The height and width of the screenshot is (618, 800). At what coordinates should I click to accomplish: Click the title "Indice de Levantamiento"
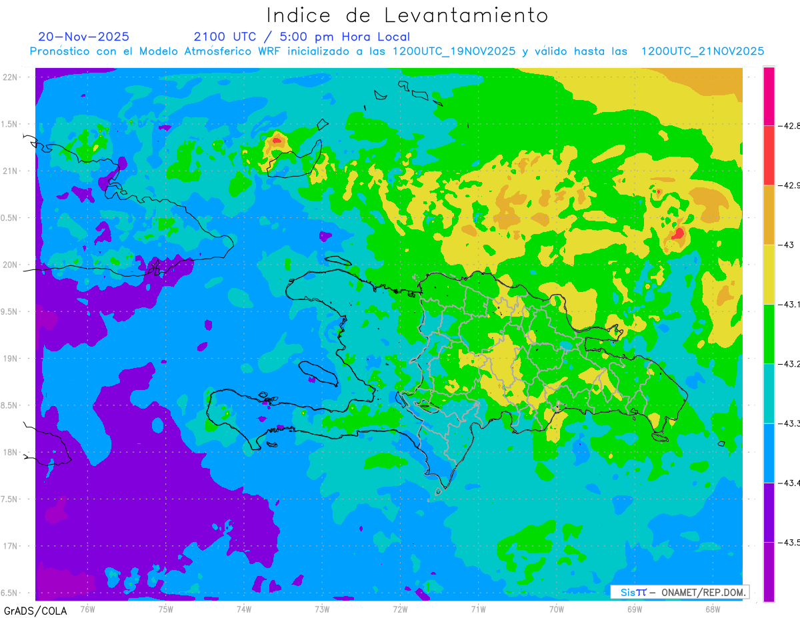click(x=407, y=15)
